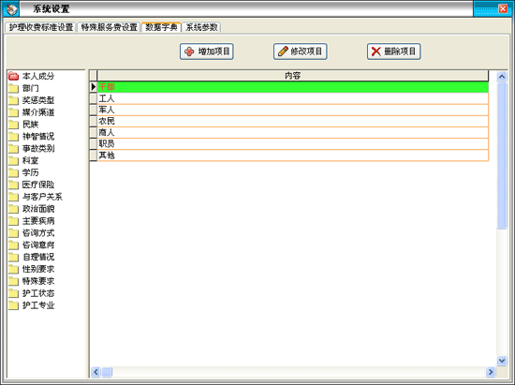Open the 学历 folder icon
515x385 pixels.
(13, 172)
